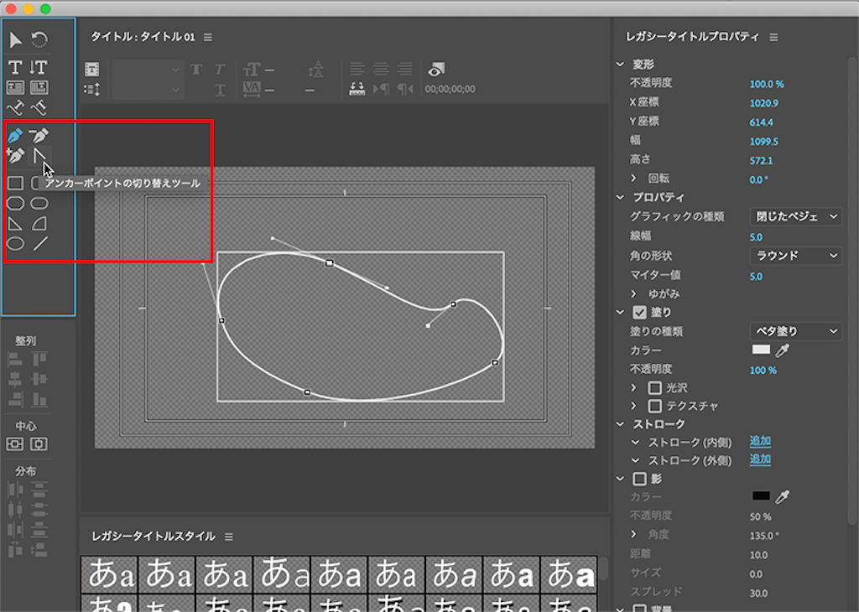Select the Clipped Corner Rectangle tool
The height and width of the screenshot is (612, 859).
[15, 203]
